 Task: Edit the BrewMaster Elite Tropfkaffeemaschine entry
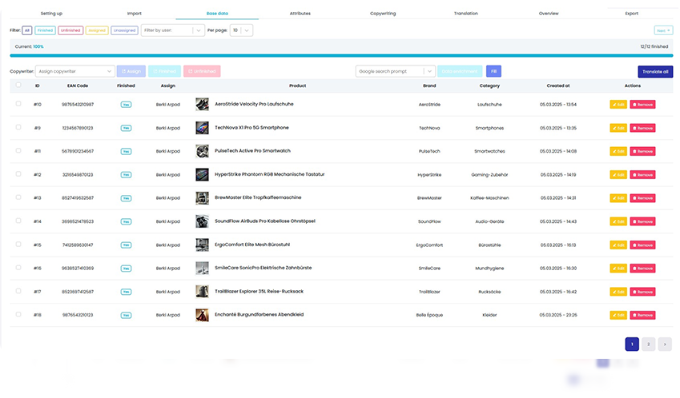[618, 197]
